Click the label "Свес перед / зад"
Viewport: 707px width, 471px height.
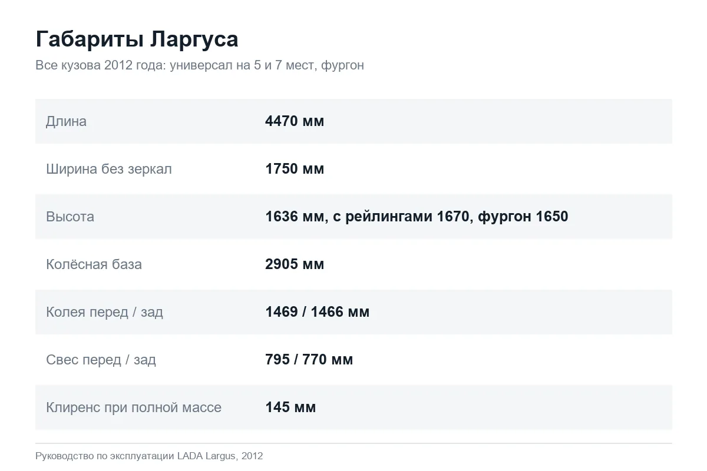101,360
